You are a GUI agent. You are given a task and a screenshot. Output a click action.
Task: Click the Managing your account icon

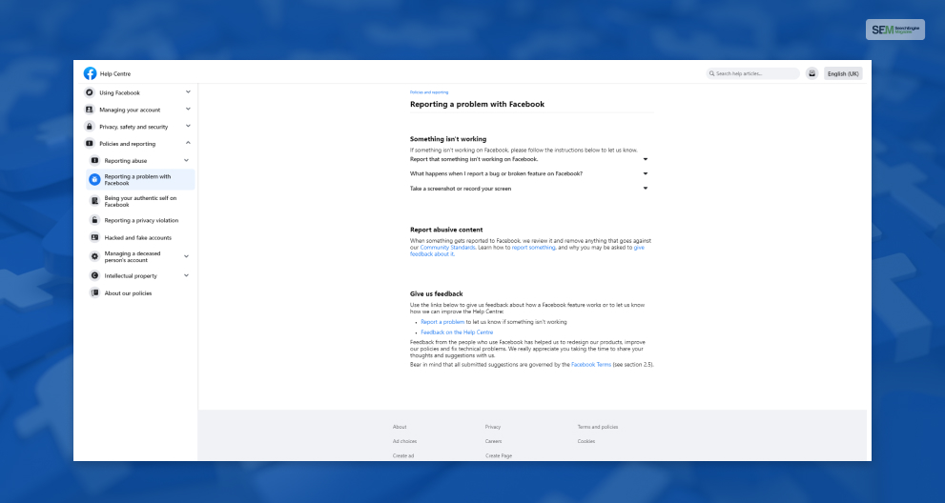pos(90,110)
